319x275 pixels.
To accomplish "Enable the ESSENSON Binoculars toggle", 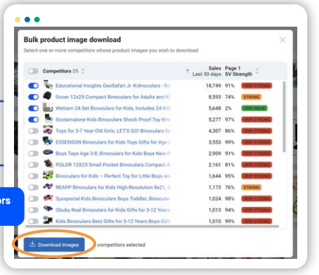I will [x=34, y=142].
